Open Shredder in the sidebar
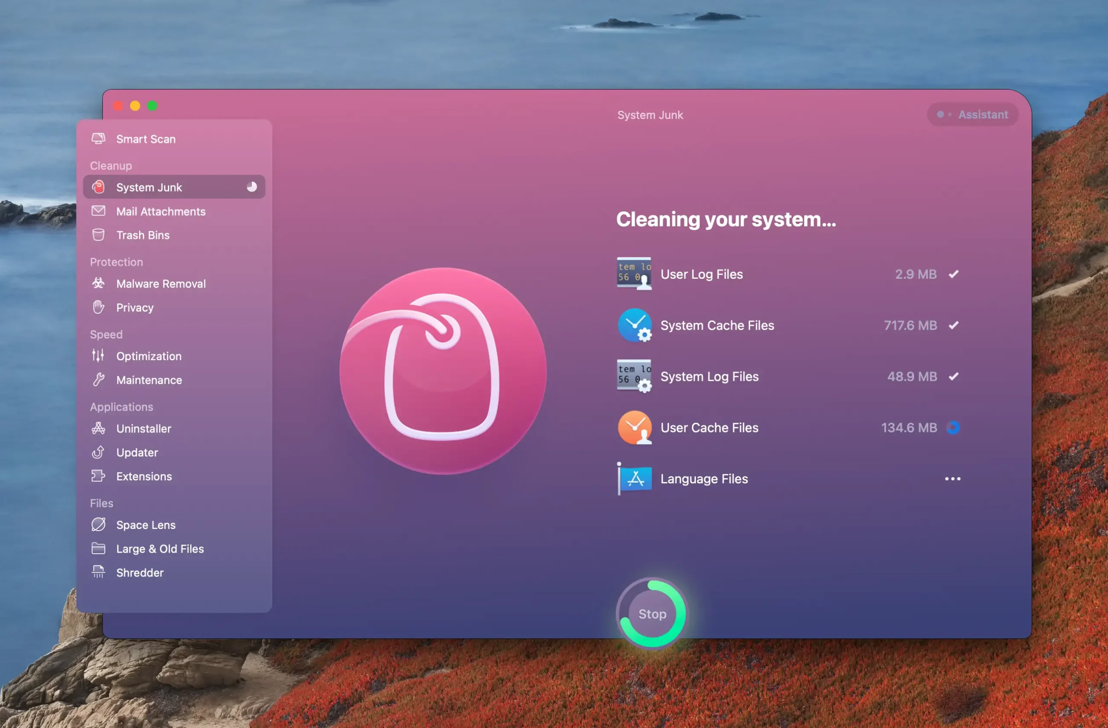This screenshot has height=728, width=1108. pyautogui.click(x=174, y=573)
